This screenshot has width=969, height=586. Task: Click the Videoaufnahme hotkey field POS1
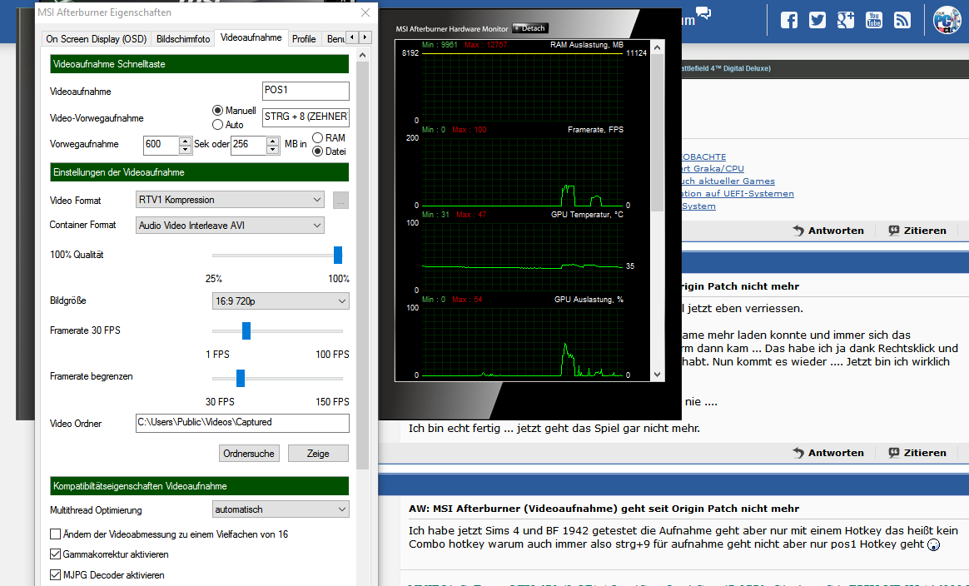coord(306,91)
